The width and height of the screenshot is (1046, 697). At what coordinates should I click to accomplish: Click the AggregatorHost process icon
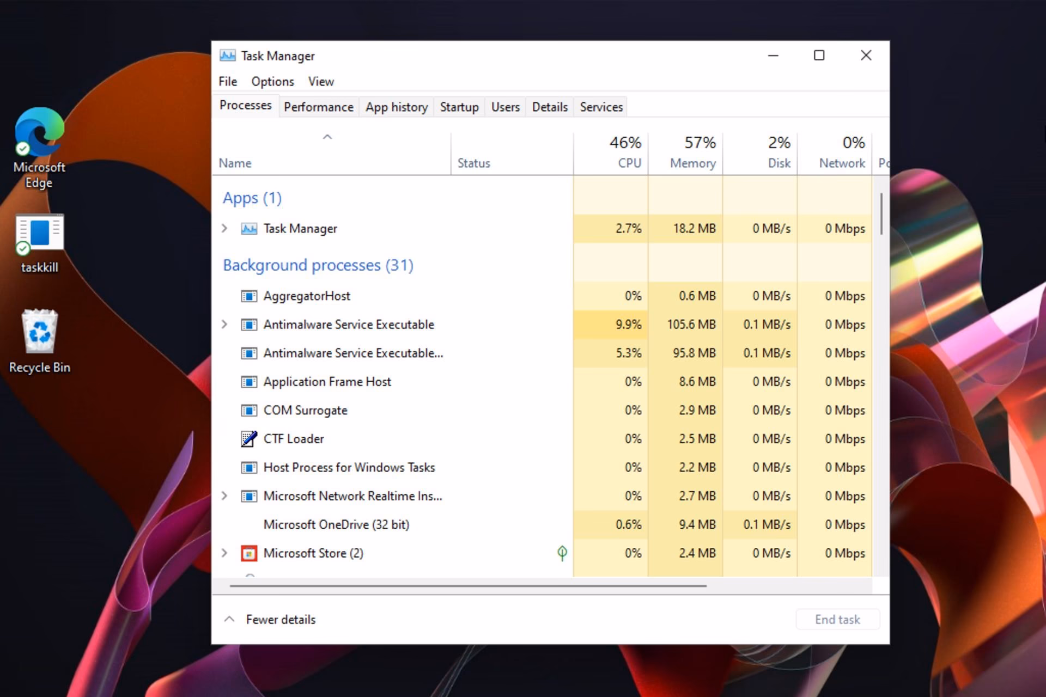click(x=249, y=296)
